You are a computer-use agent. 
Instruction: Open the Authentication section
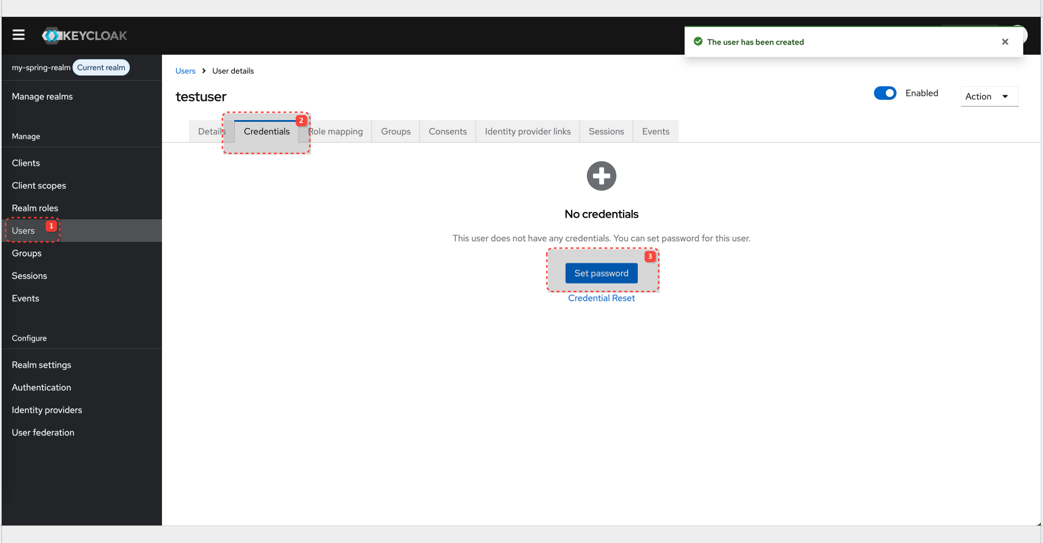[41, 387]
